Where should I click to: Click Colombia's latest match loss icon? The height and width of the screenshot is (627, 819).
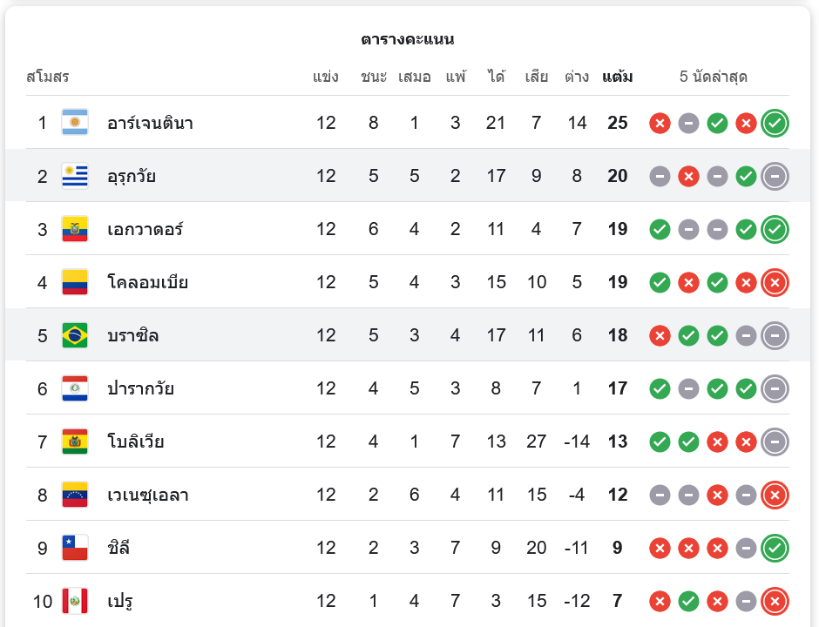coord(775,282)
